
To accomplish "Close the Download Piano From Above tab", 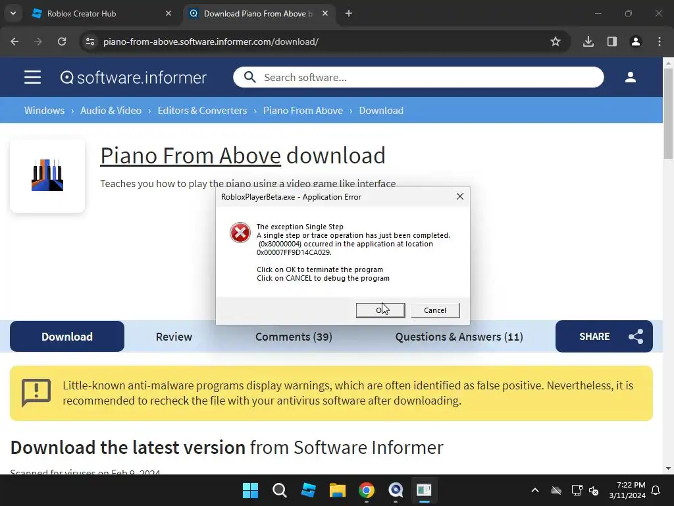I will [325, 13].
